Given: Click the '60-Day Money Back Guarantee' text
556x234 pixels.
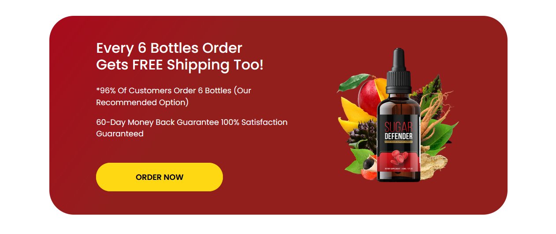Looking at the screenshot, I should [x=157, y=122].
